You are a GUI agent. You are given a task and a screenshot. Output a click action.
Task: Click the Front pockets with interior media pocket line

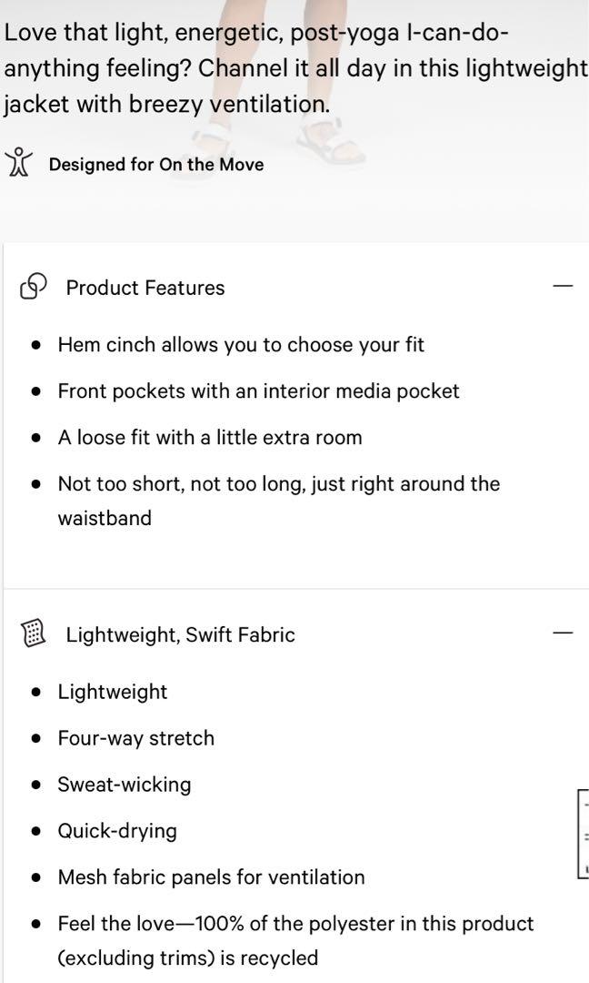pos(258,391)
